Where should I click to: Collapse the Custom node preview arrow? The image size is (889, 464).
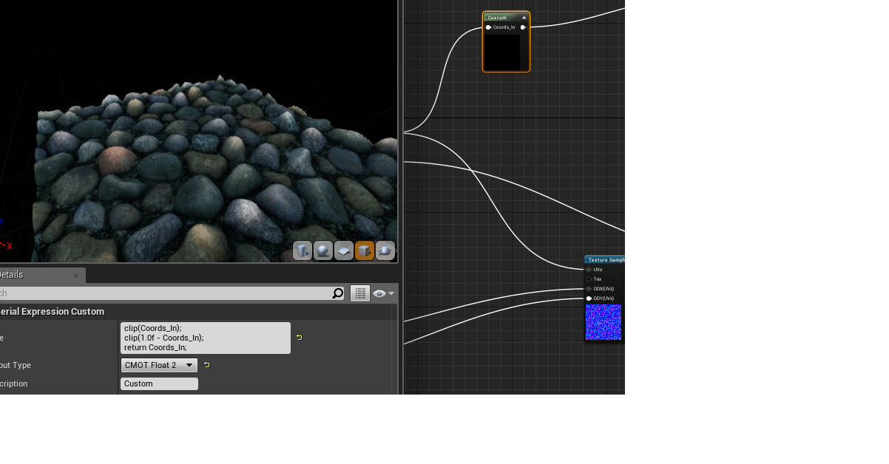pyautogui.click(x=524, y=18)
